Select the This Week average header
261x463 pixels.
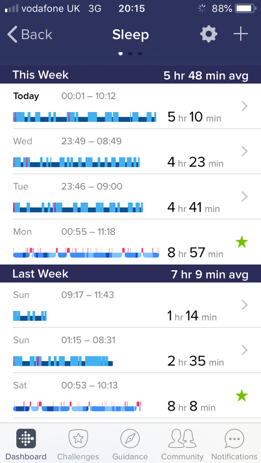131,75
